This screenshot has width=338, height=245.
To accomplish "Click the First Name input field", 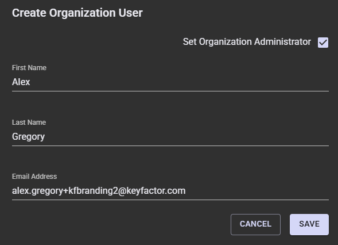I will [170, 82].
